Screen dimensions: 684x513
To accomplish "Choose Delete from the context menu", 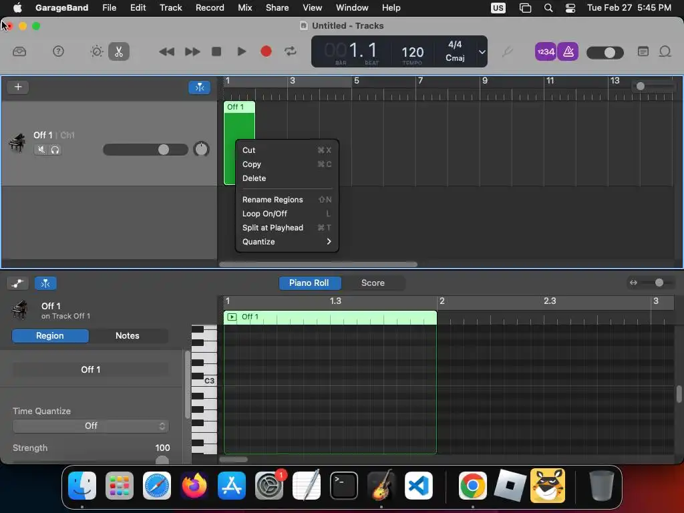I will click(287, 178).
